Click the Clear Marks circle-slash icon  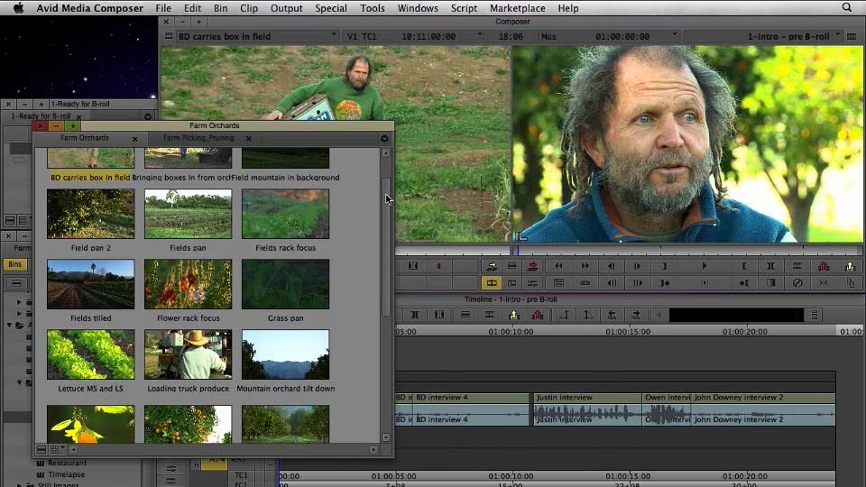[x=797, y=283]
